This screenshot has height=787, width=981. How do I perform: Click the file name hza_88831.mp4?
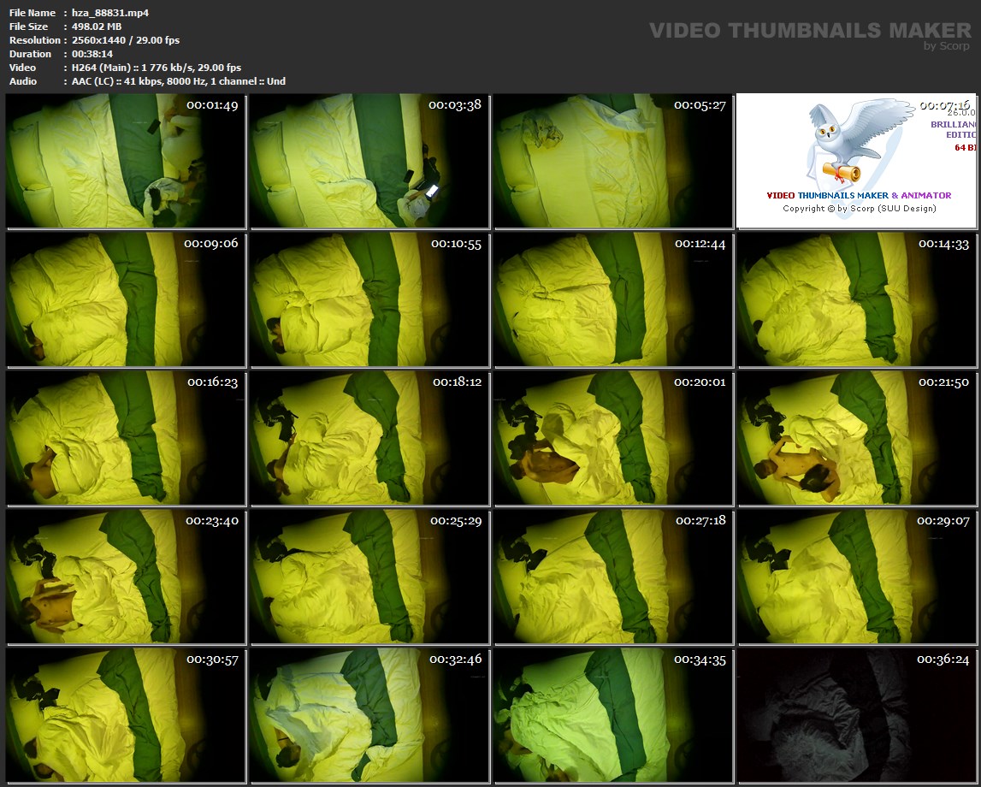(x=110, y=13)
